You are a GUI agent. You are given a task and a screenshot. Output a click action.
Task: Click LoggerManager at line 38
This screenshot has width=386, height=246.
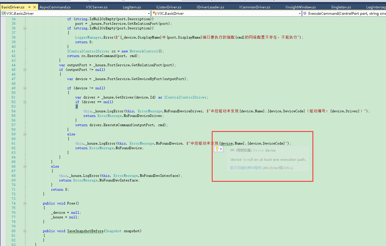point(88,37)
